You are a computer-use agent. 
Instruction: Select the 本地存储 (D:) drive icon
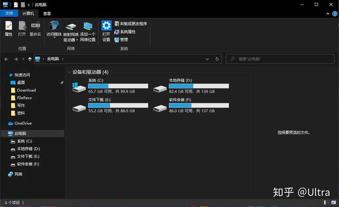coord(160,88)
